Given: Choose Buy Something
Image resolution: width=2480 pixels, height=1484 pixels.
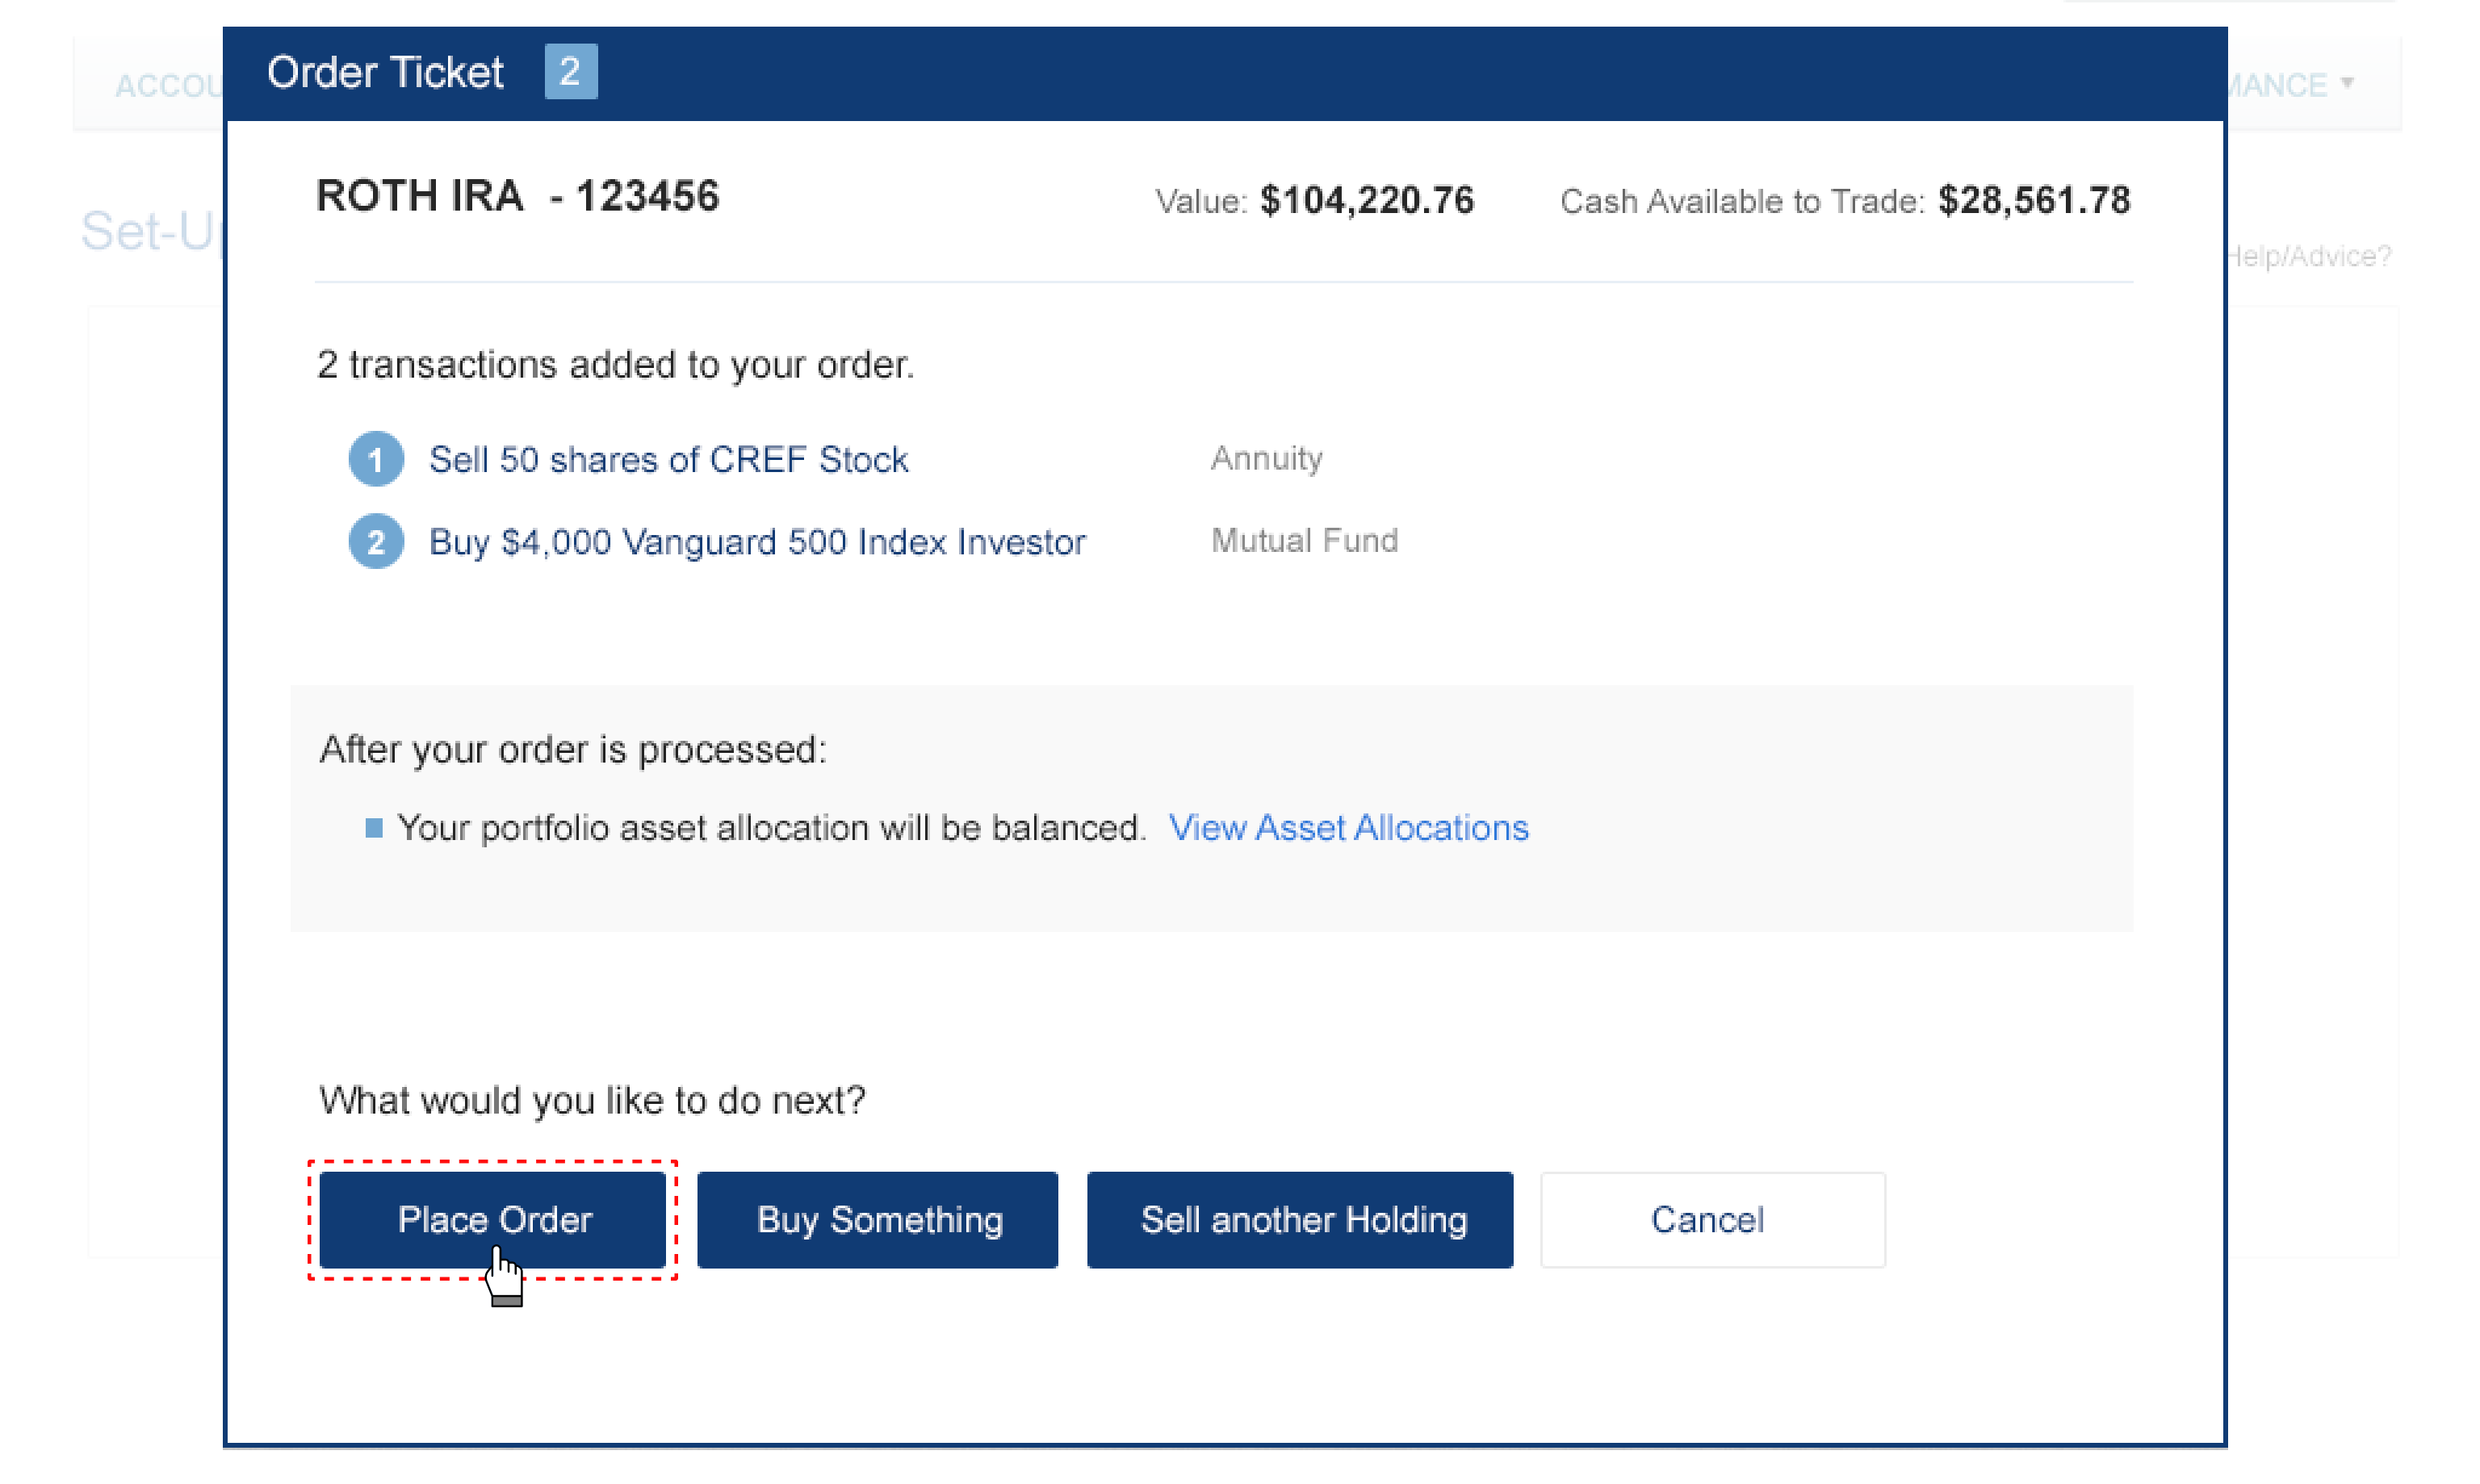Looking at the screenshot, I should pyautogui.click(x=878, y=1220).
